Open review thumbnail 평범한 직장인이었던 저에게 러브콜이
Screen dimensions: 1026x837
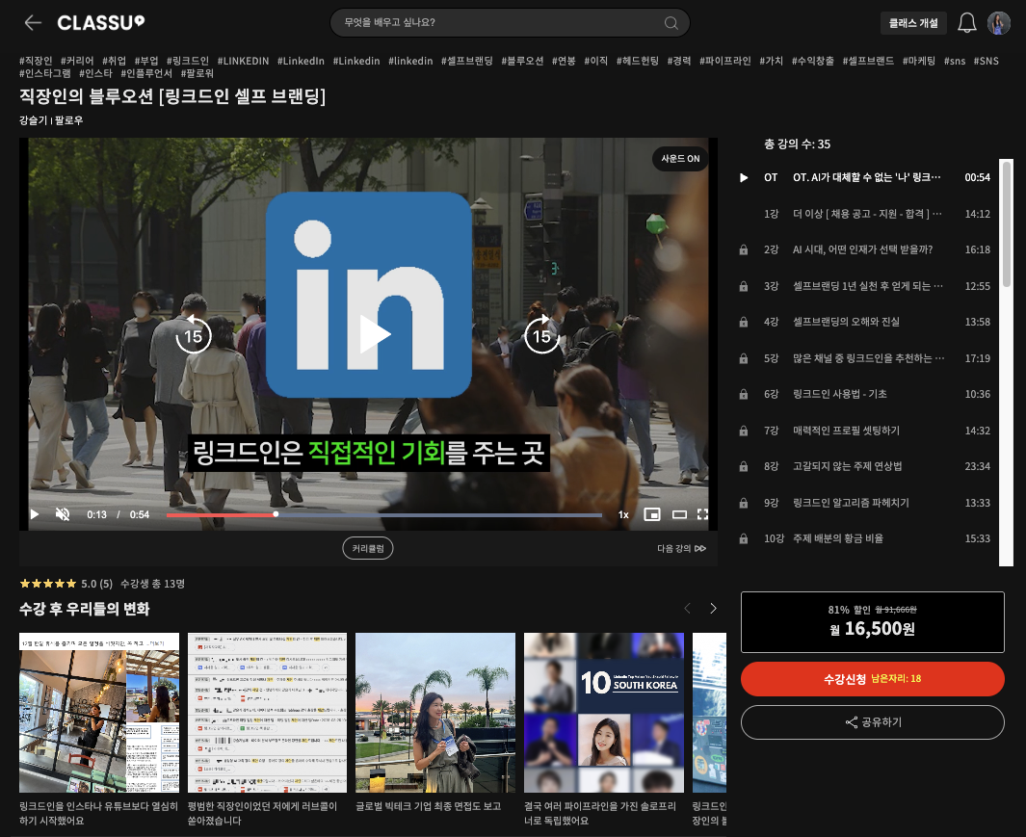click(x=267, y=713)
